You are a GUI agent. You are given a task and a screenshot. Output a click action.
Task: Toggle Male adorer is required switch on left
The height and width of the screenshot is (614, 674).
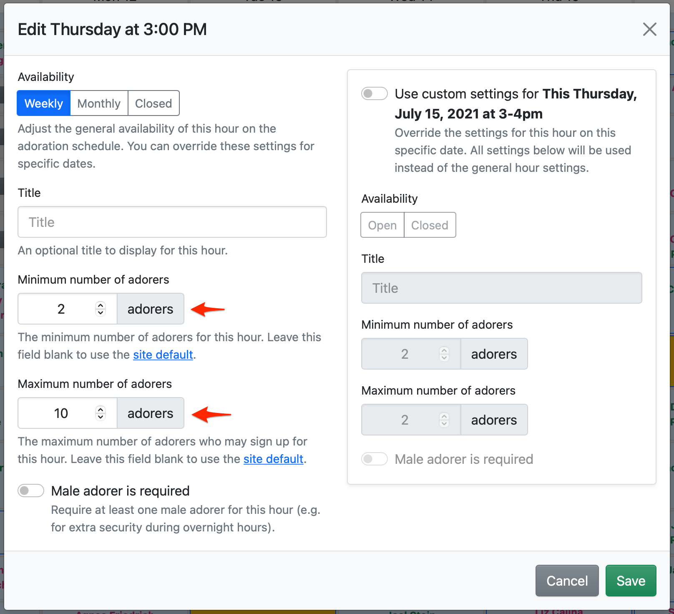tap(31, 491)
